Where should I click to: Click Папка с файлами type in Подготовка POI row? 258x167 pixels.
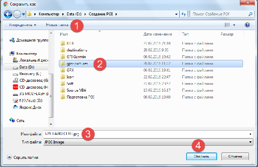point(197,97)
